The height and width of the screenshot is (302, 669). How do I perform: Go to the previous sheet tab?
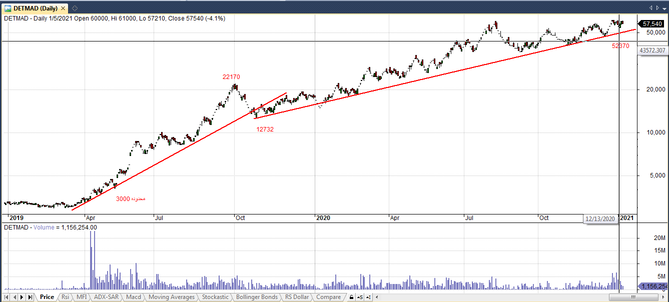pyautogui.click(x=15, y=297)
